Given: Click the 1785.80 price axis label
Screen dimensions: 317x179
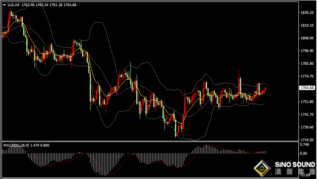Looking at the screenshot, I should click(x=307, y=64).
